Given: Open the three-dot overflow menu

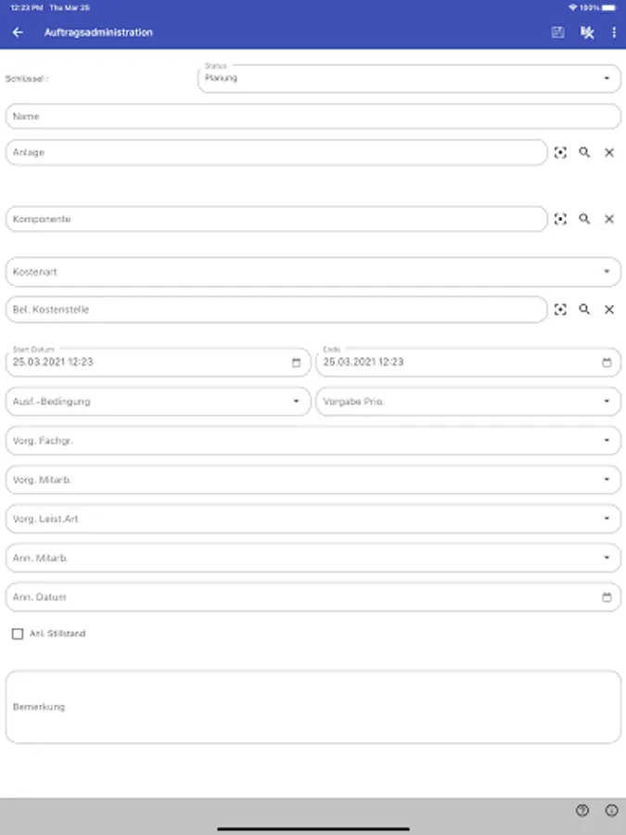Looking at the screenshot, I should (x=613, y=32).
